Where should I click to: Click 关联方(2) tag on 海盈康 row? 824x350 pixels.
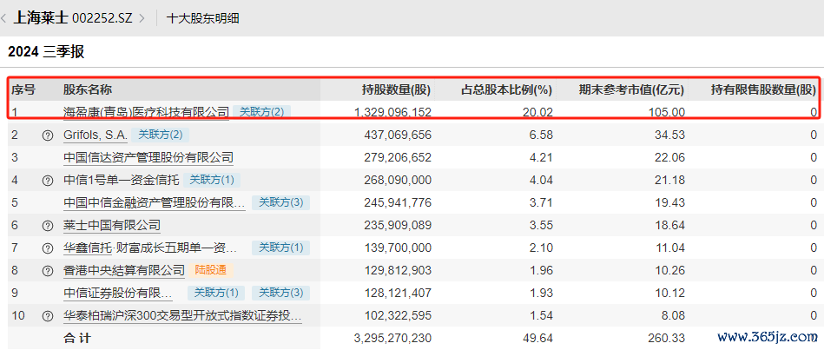click(261, 112)
